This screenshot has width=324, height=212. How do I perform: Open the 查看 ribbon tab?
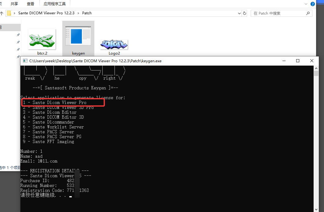click(31, 4)
